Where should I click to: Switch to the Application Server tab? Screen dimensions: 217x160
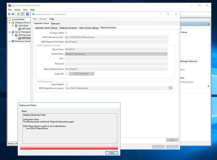tap(42, 23)
